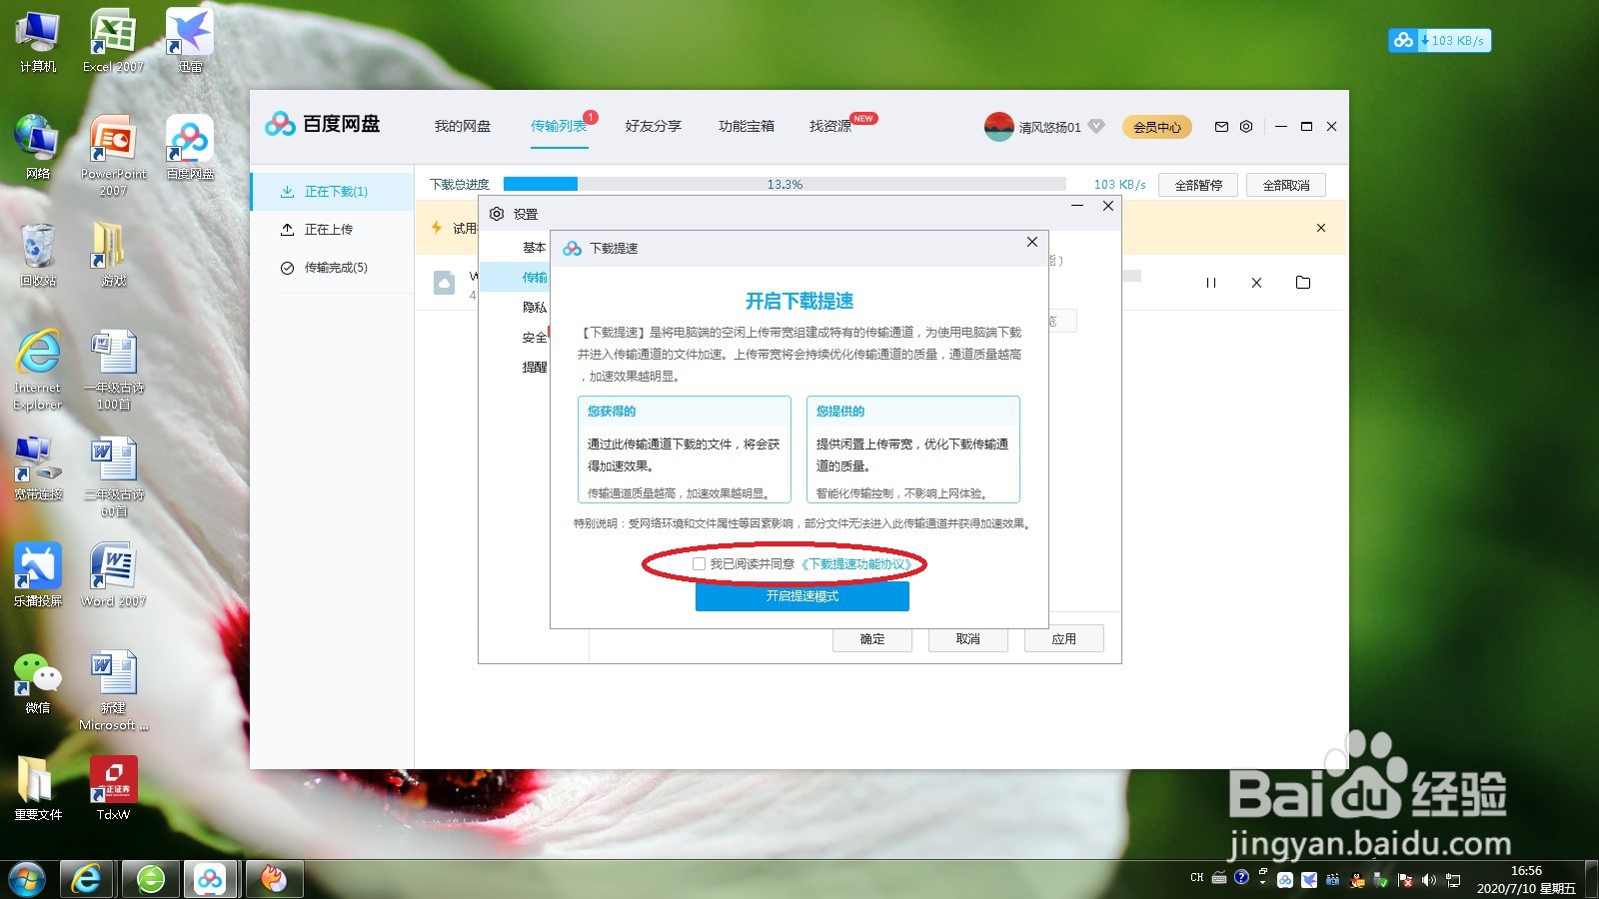Image resolution: width=1599 pixels, height=899 pixels.
Task: Open the download folder icon on the task row
Action: 1302,283
